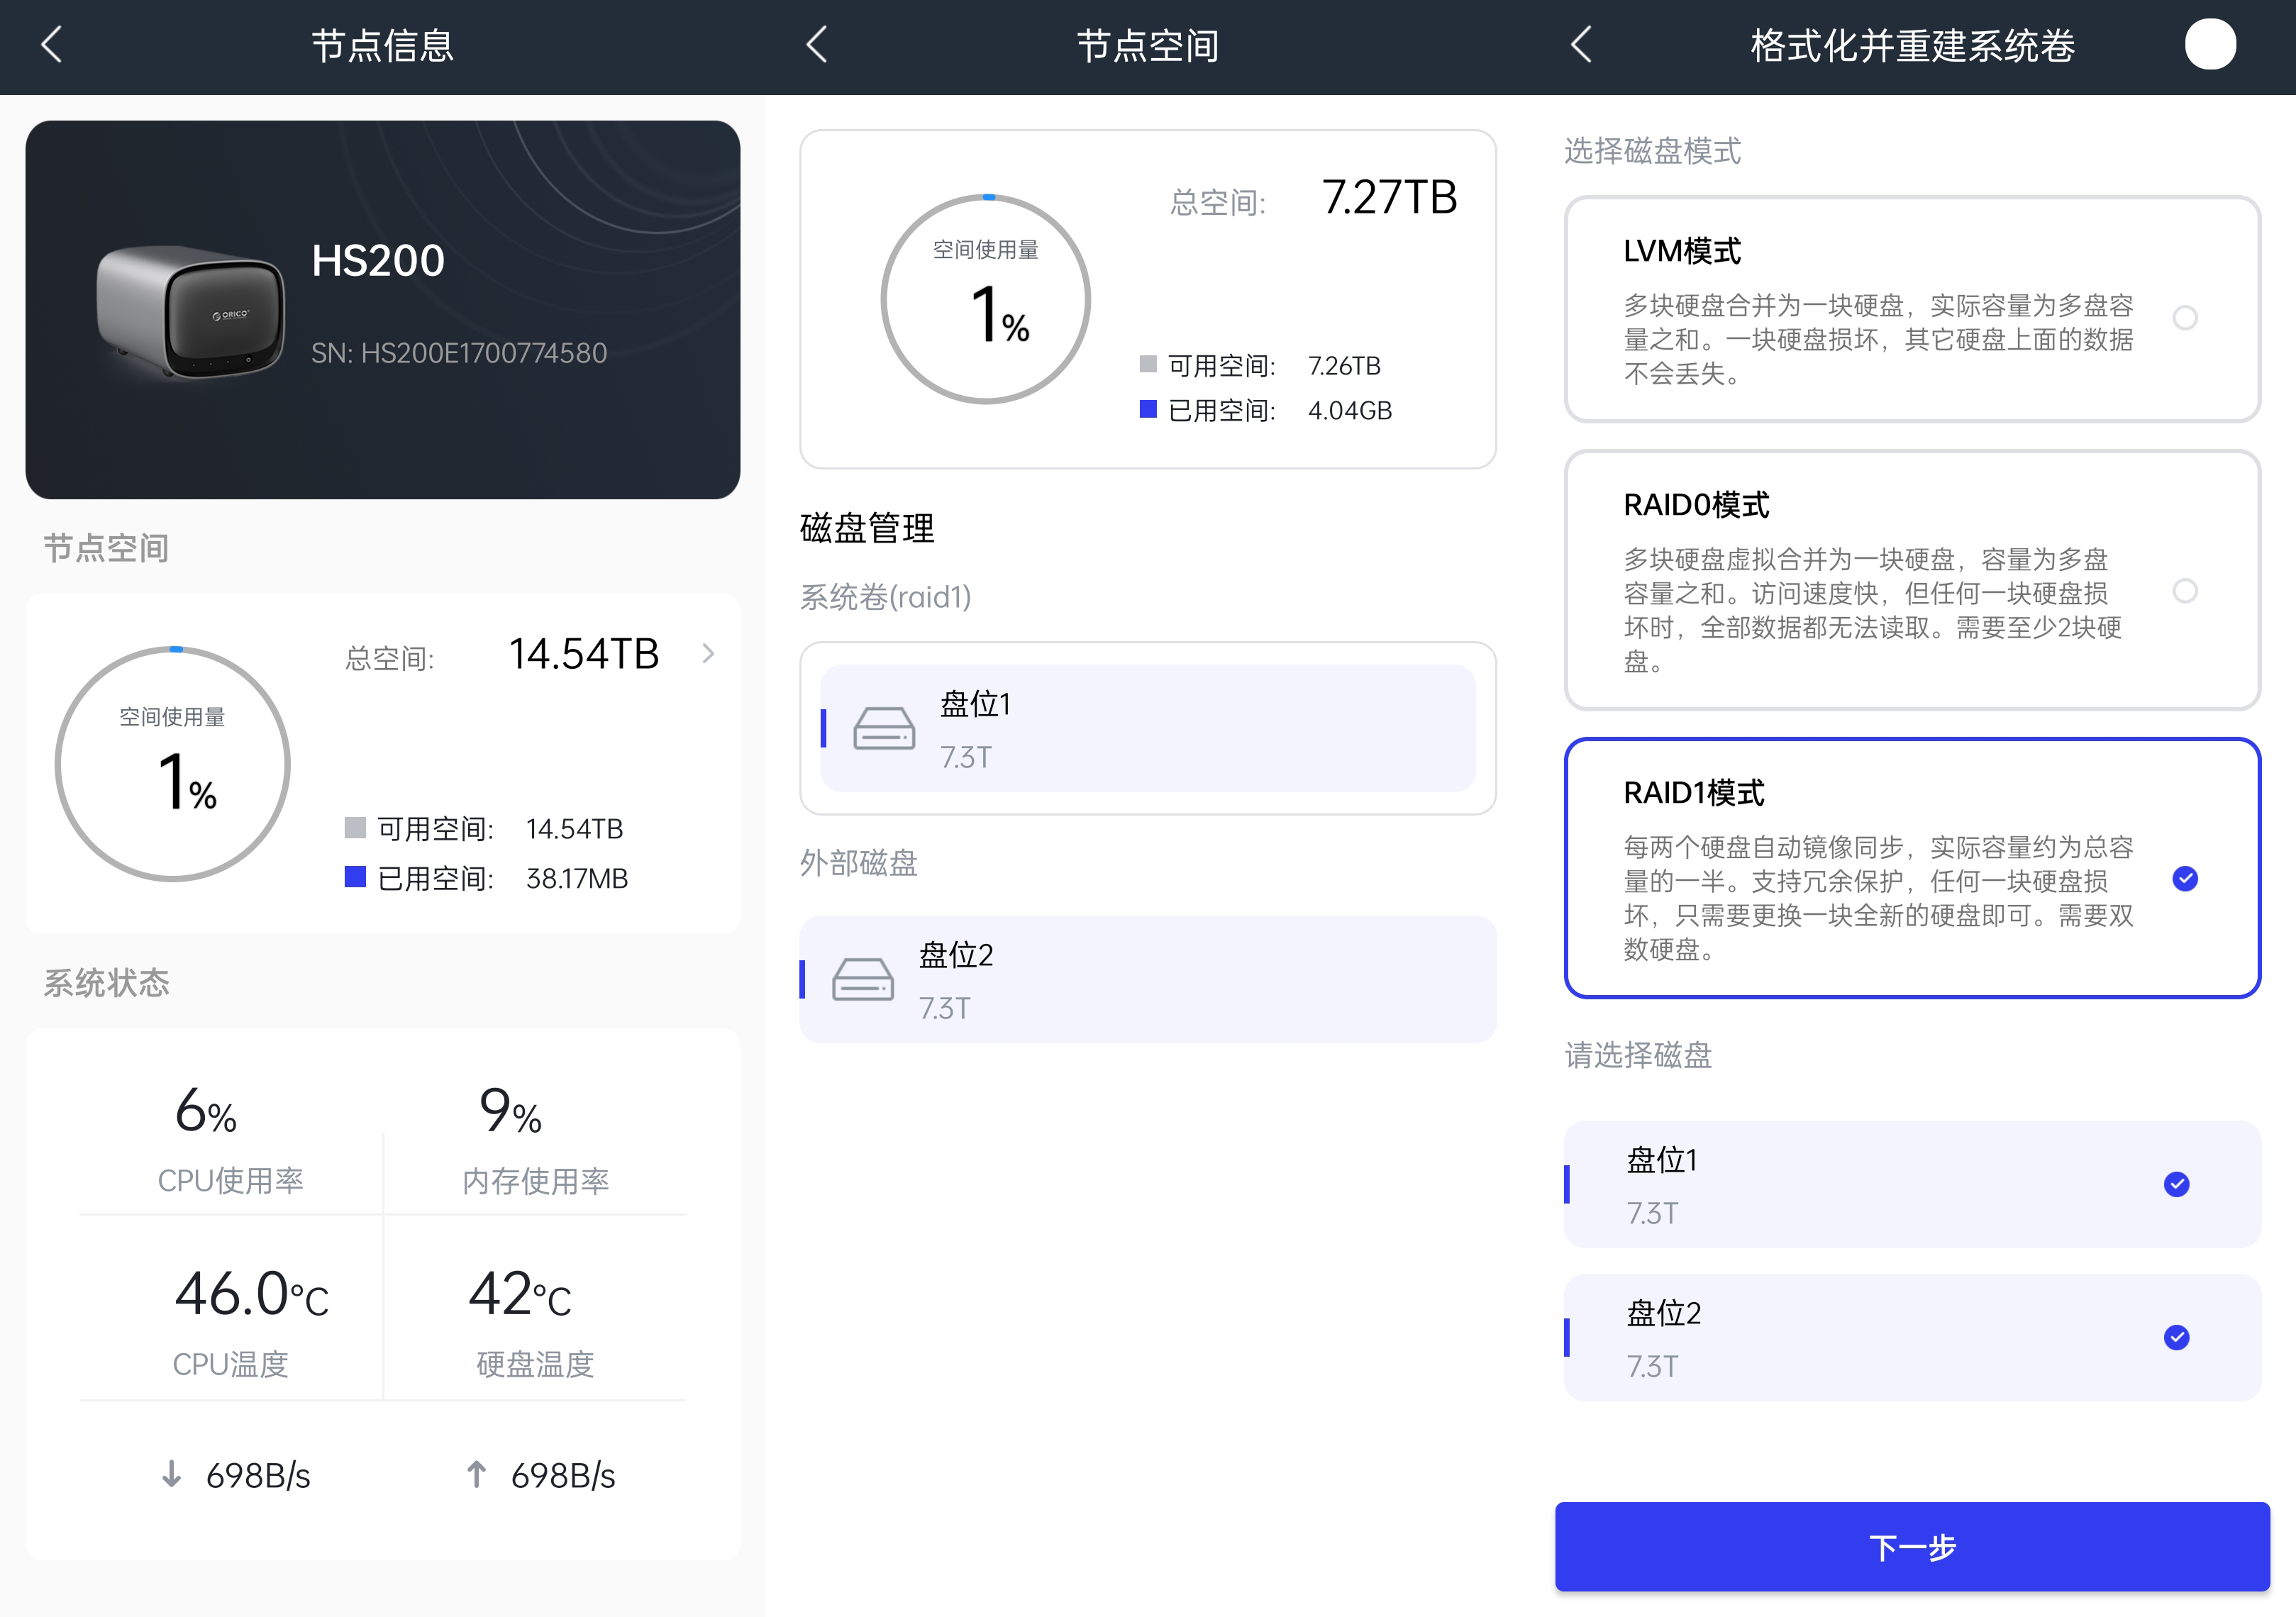This screenshot has height=1617, width=2296.
Task: Tap the 节点信息 title bar
Action: [x=383, y=45]
